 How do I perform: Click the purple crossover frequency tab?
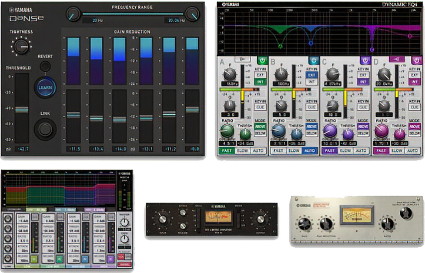coord(95,210)
